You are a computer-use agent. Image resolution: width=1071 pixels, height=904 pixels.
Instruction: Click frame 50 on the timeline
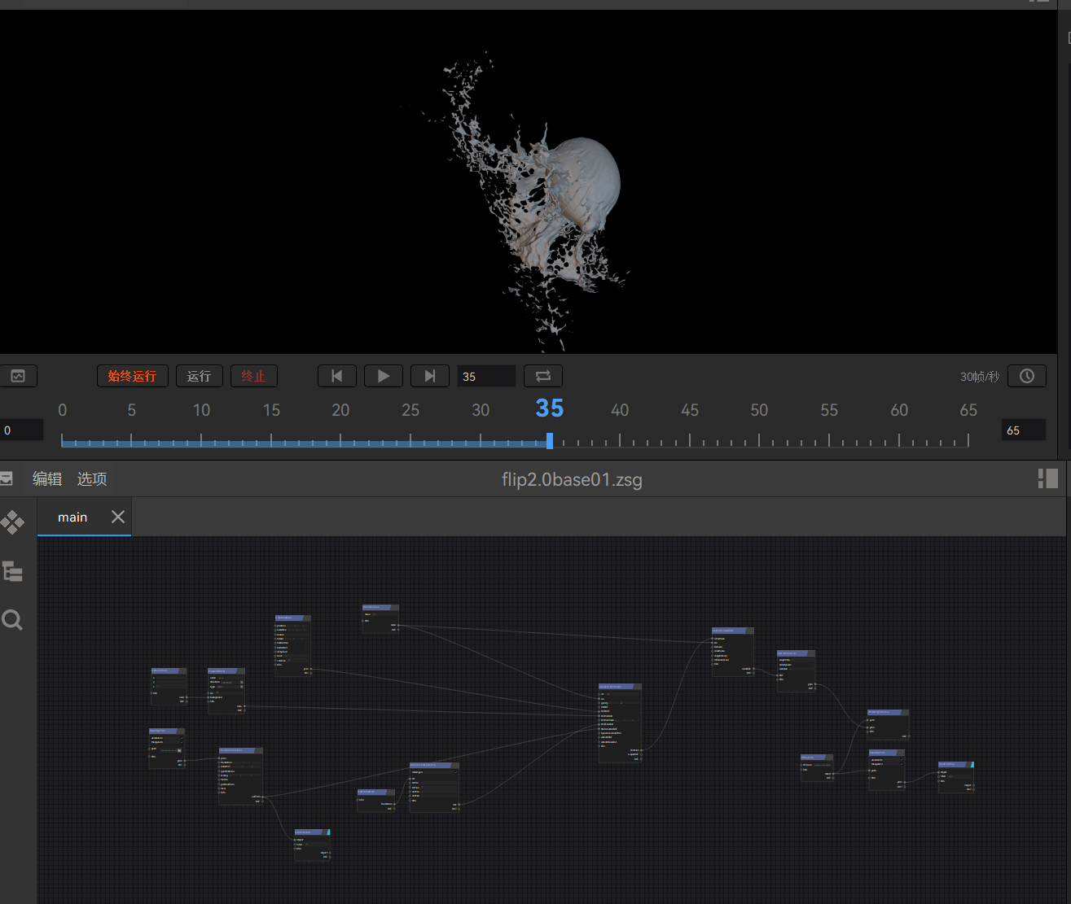click(x=759, y=441)
